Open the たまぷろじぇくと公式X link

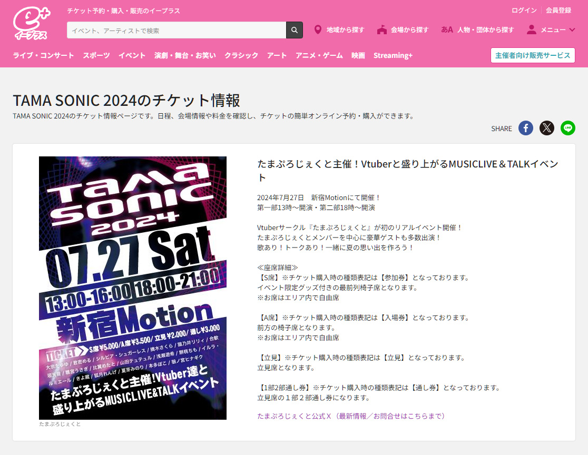(351, 416)
